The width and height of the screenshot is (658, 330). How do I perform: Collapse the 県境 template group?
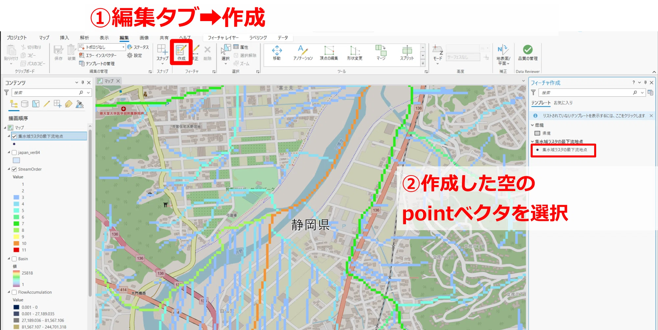532,125
